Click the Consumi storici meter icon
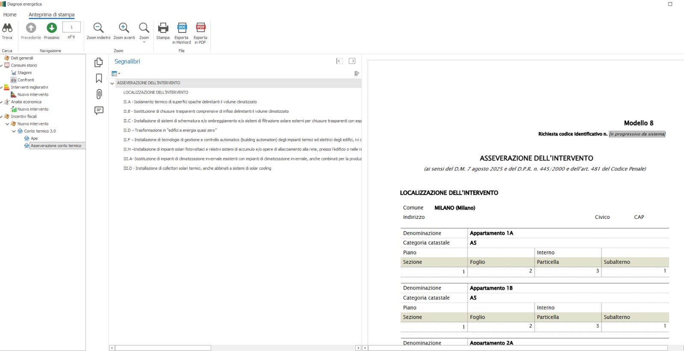This screenshot has height=351, width=684. coord(7,65)
